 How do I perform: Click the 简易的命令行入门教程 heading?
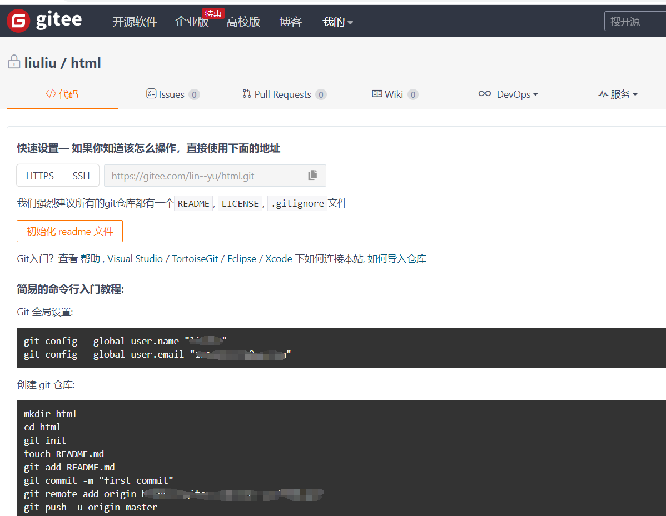71,289
